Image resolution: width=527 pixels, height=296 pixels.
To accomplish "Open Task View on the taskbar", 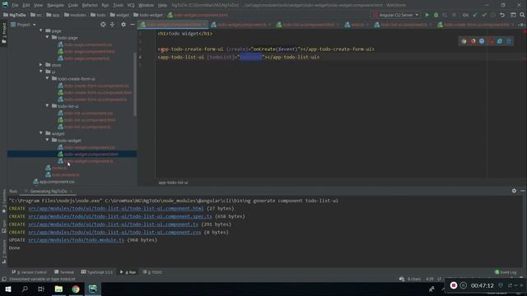I will [x=41, y=289].
